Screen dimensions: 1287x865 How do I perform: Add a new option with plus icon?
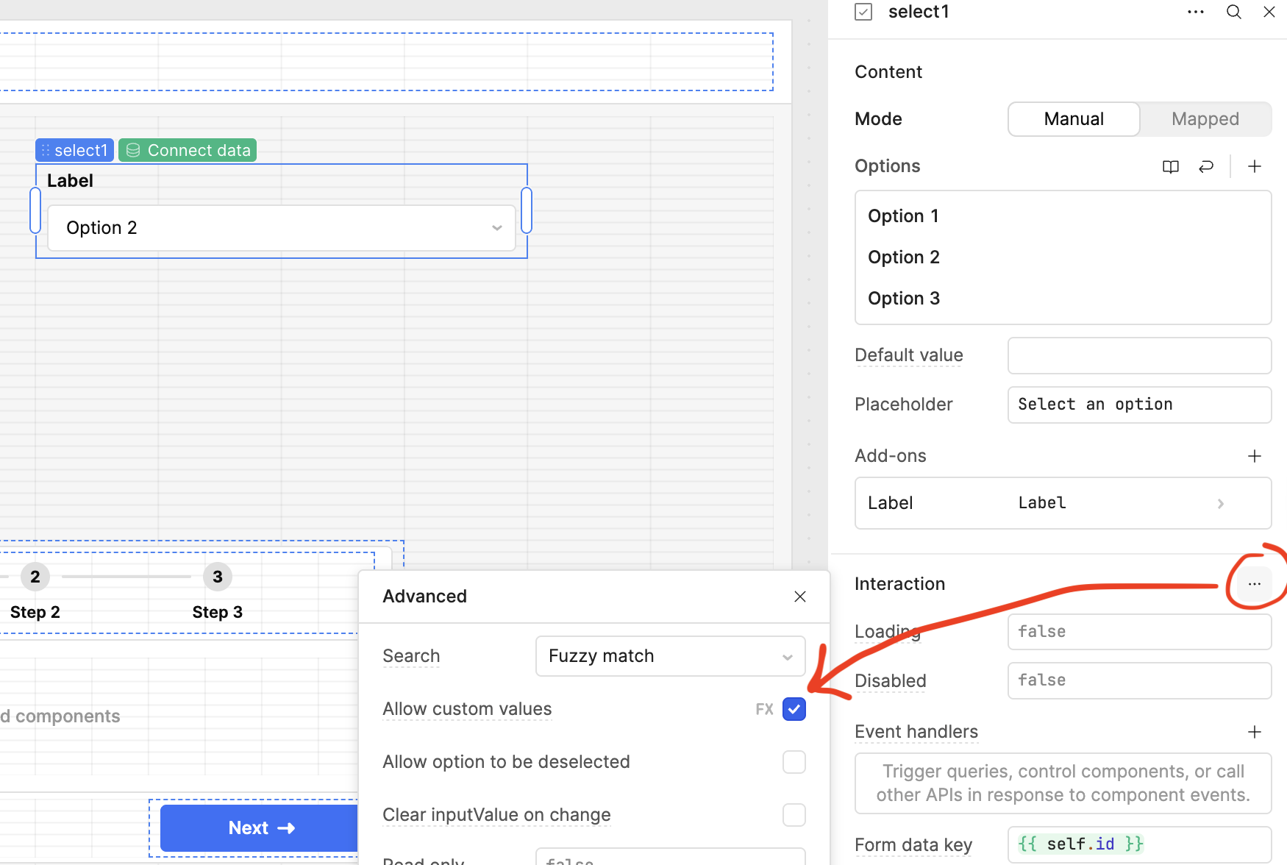click(1255, 166)
